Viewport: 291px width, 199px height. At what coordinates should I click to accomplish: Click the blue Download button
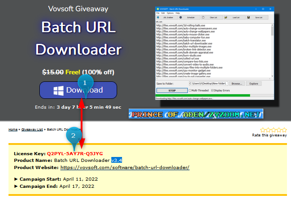(x=78, y=90)
